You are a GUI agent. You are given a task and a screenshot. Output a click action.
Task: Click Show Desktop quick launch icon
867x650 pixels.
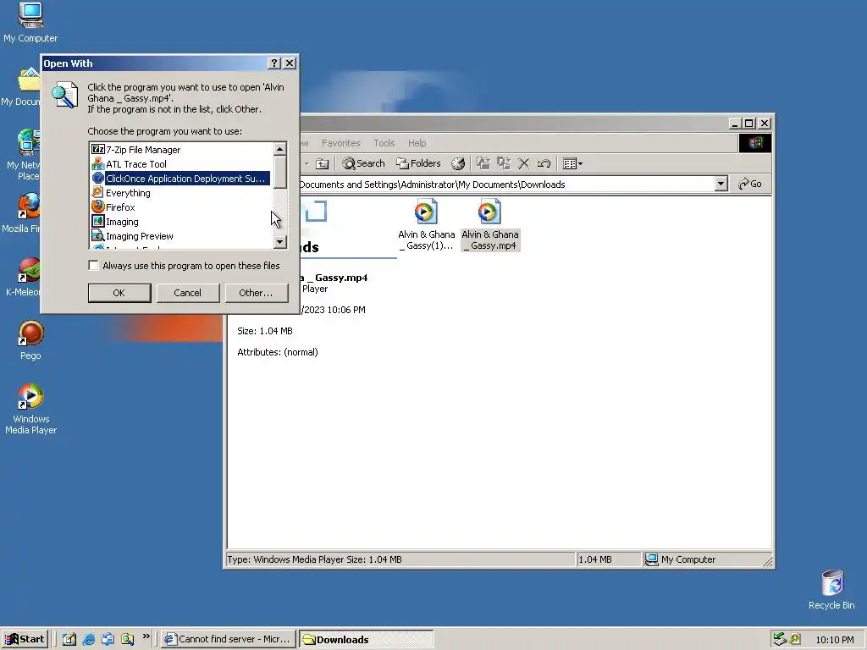(69, 639)
